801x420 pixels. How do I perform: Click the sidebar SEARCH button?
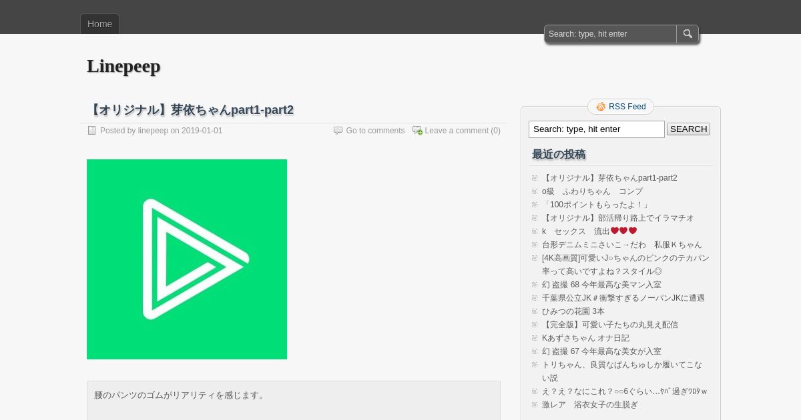688,129
